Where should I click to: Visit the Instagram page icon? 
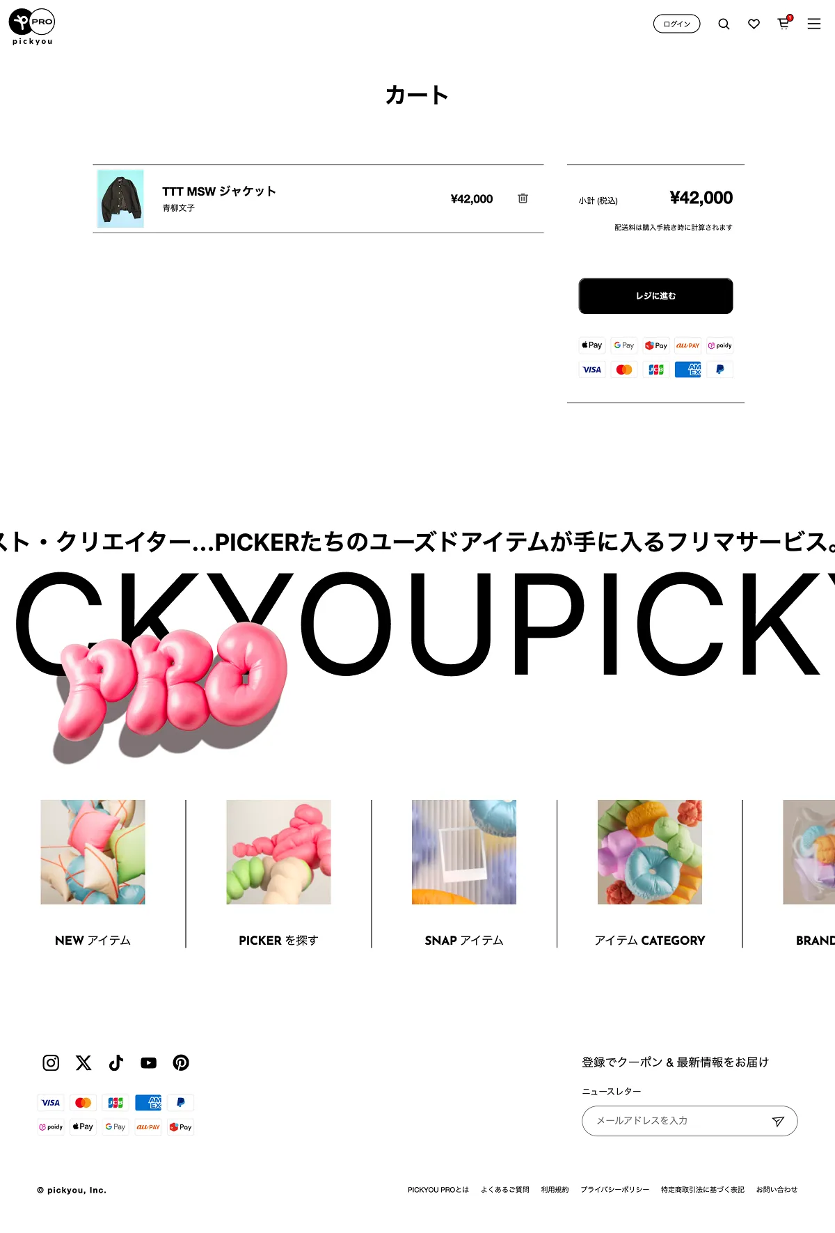click(51, 1062)
